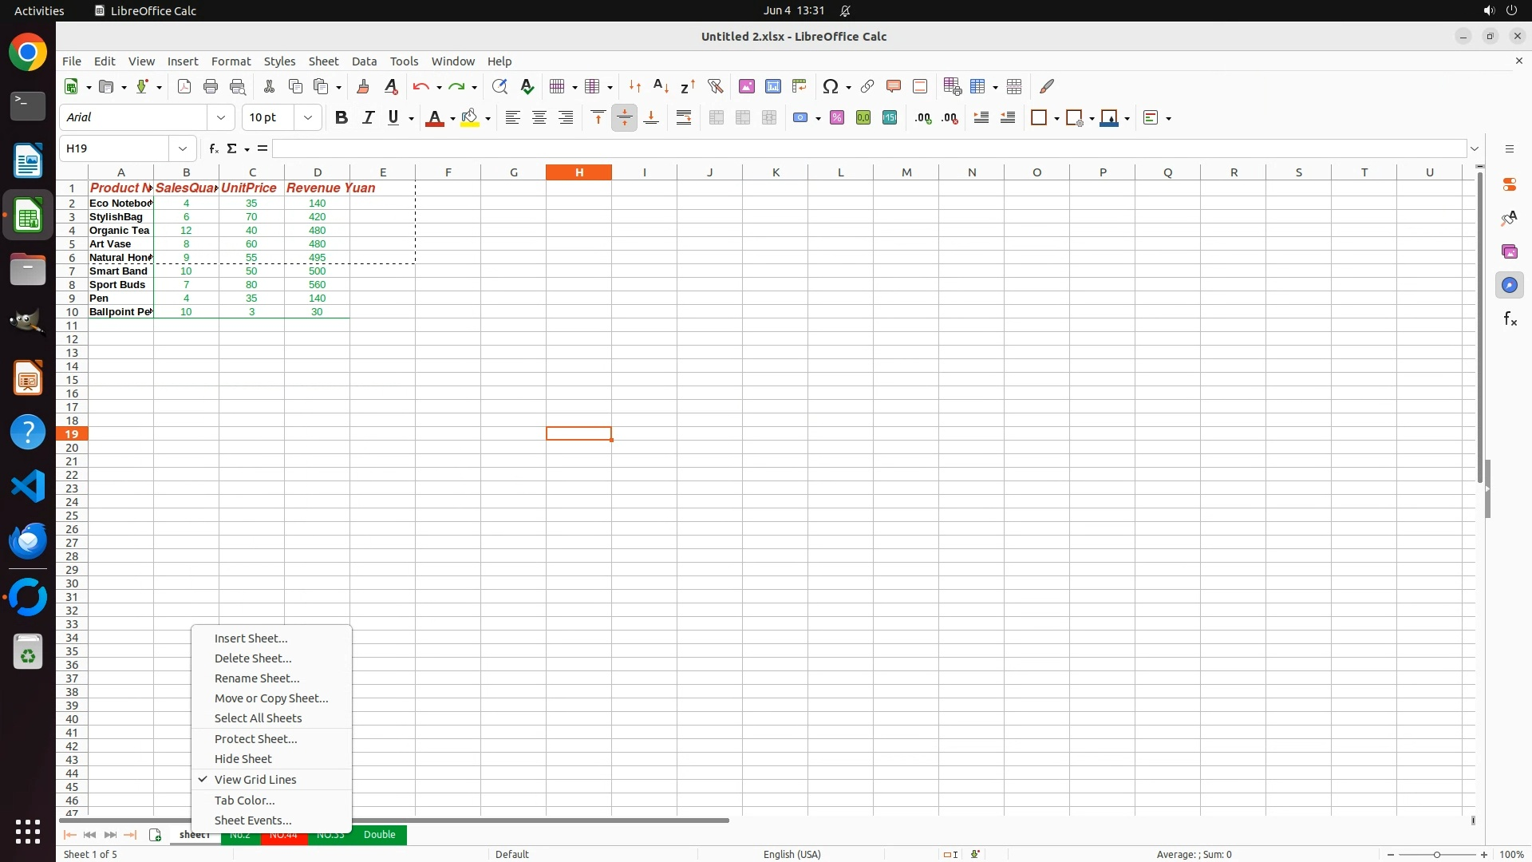This screenshot has height=862, width=1532.
Task: Toggle the View Grid Lines option
Action: pyautogui.click(x=255, y=780)
